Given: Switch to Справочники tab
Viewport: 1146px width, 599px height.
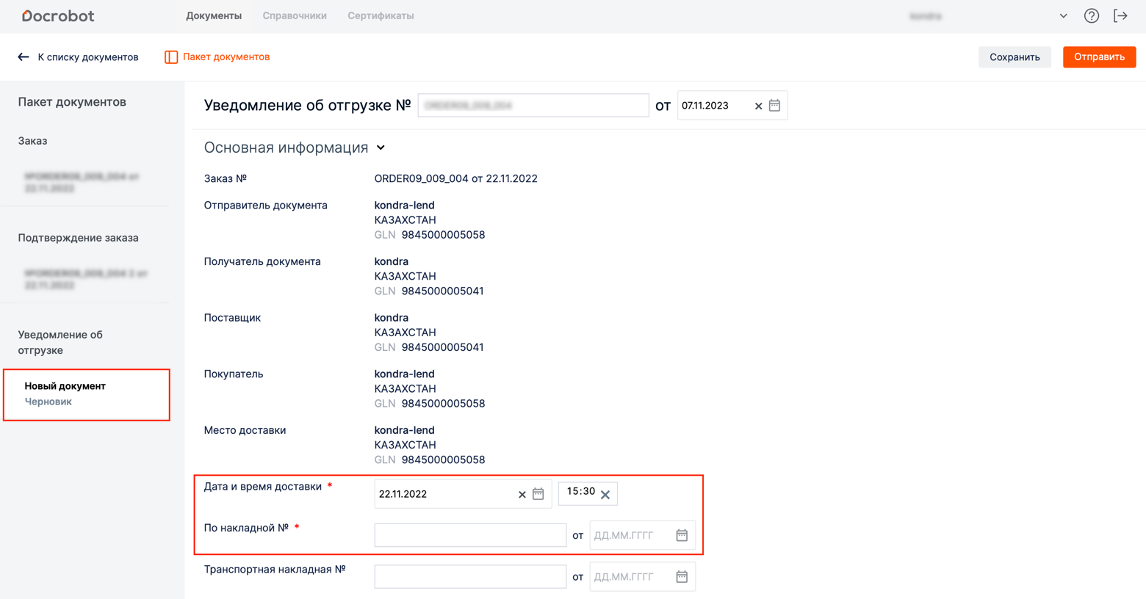Looking at the screenshot, I should (x=295, y=16).
